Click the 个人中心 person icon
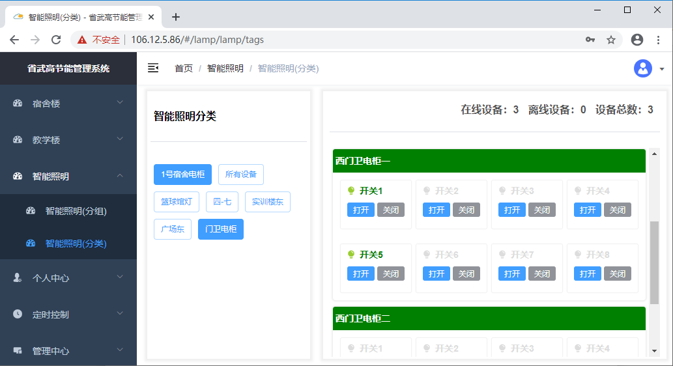This screenshot has width=673, height=366. (18, 277)
